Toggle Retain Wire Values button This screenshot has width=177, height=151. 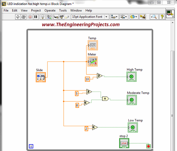(49, 17)
